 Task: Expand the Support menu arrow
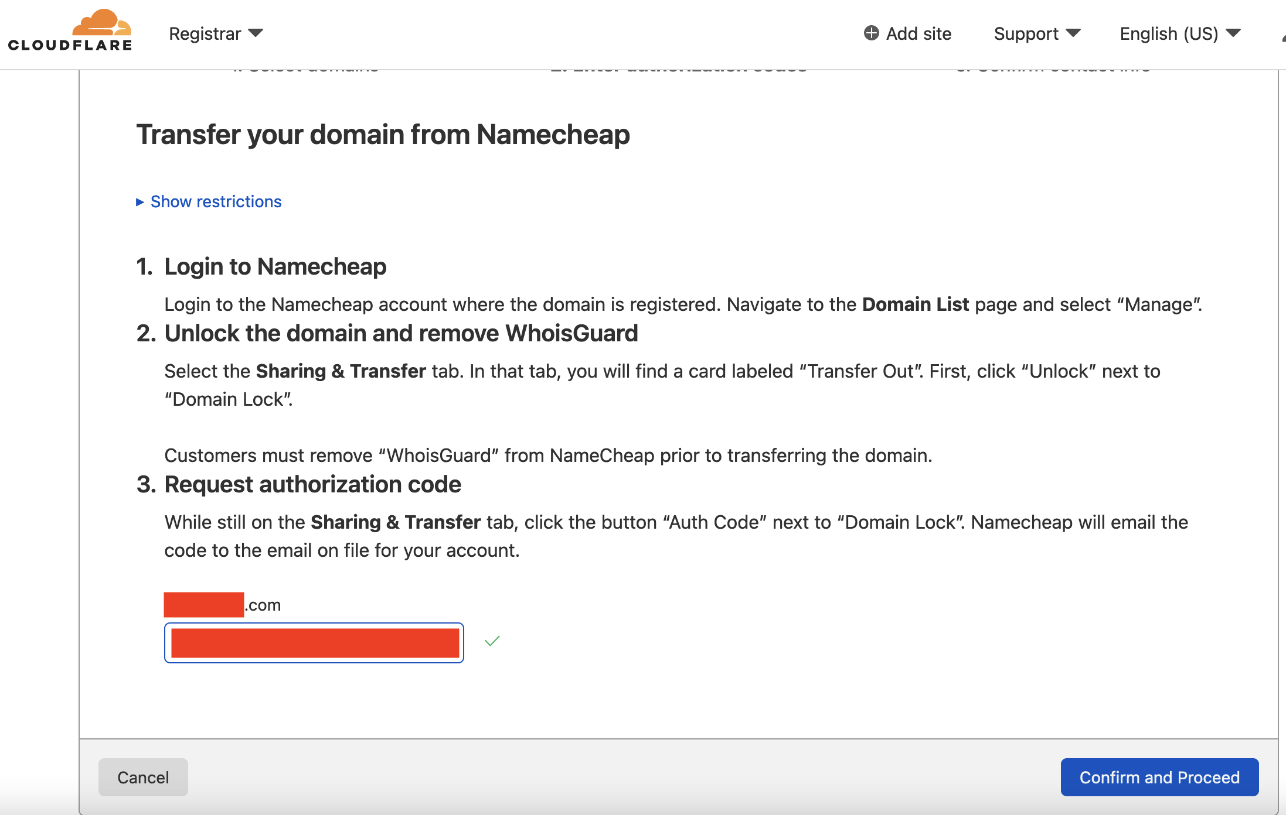click(1073, 33)
